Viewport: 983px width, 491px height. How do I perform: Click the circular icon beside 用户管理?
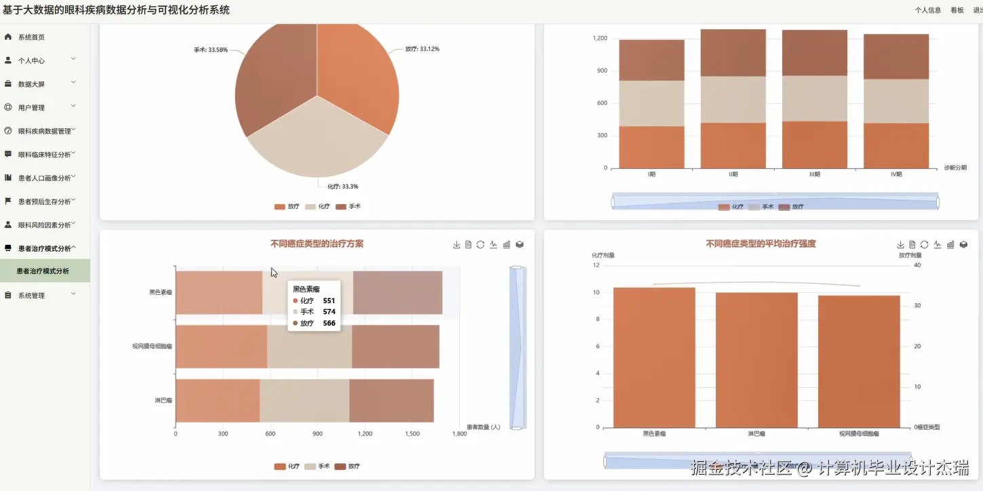coord(8,107)
